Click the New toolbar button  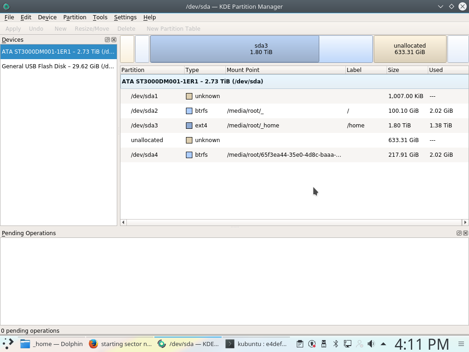(60, 29)
